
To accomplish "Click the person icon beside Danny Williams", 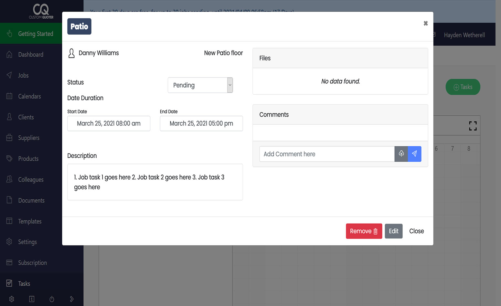I will (x=71, y=53).
